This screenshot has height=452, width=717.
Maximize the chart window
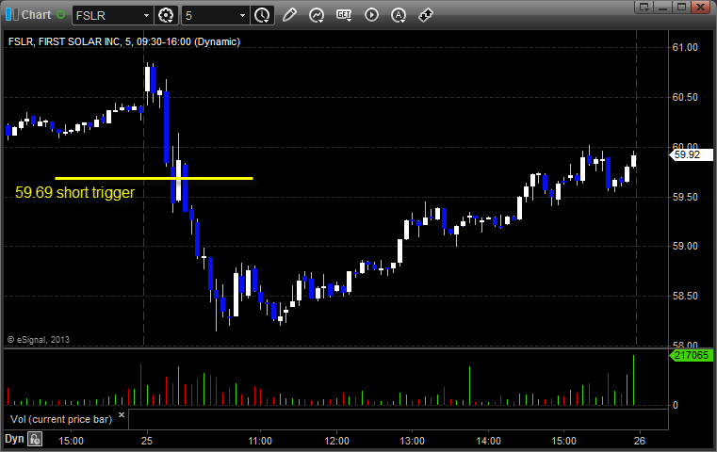[681, 7]
